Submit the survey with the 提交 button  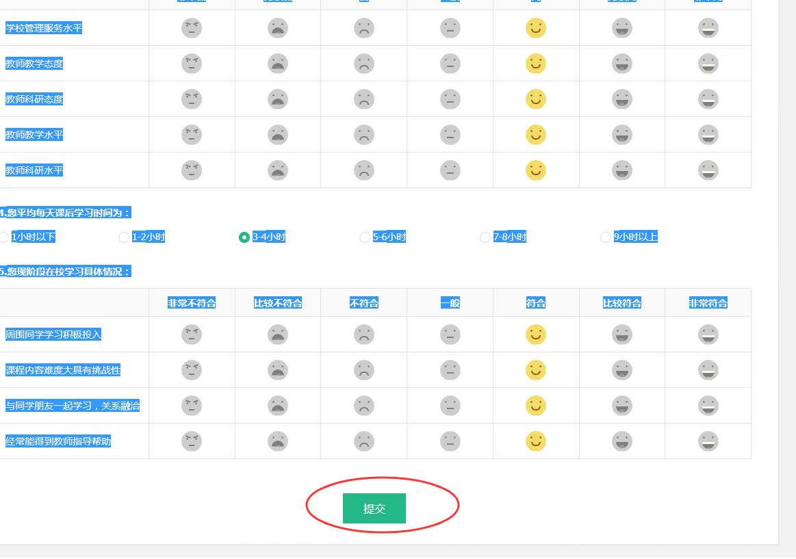[x=374, y=508]
